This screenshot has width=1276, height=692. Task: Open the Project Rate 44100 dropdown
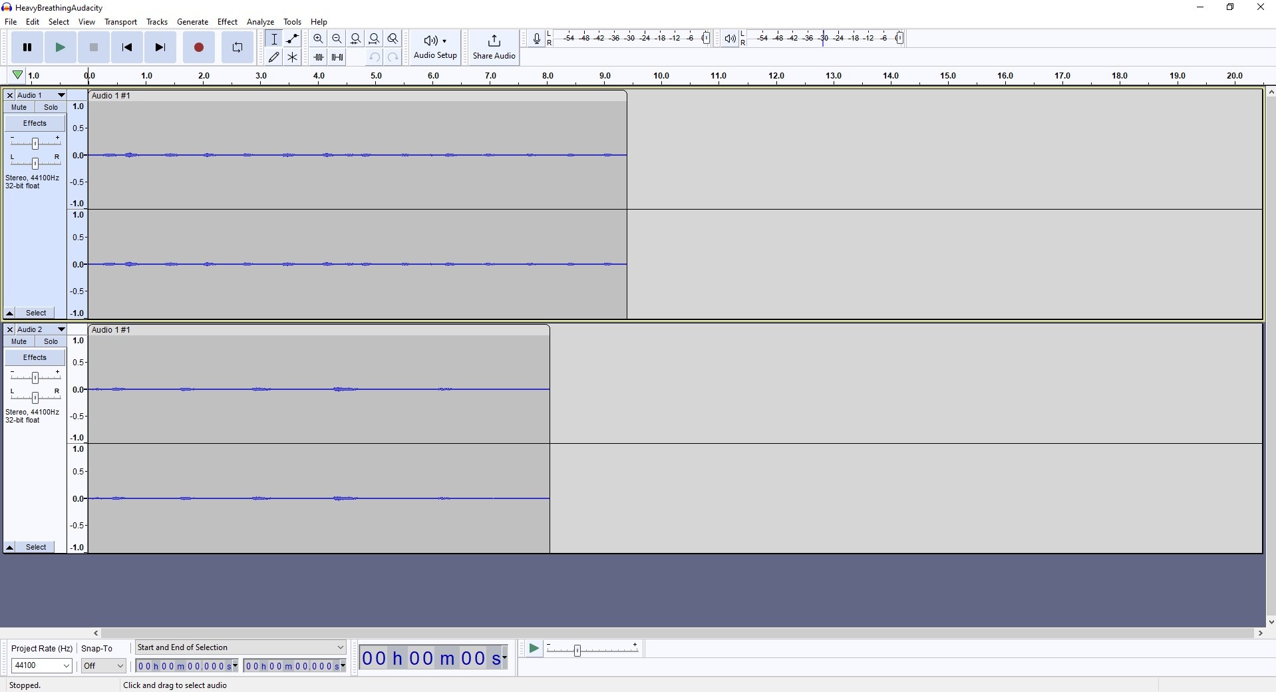click(42, 665)
